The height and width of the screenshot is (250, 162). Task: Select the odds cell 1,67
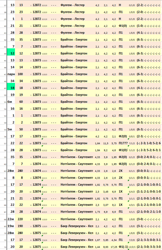coord(97,240)
